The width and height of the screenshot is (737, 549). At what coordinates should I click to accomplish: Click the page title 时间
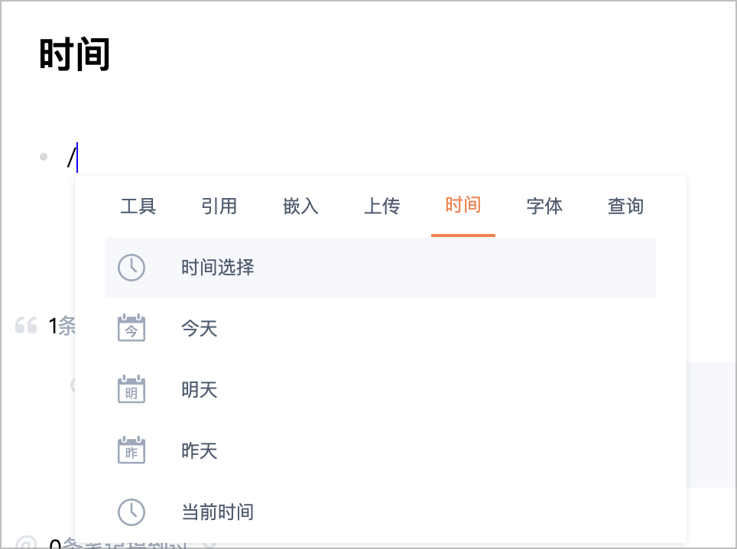click(75, 56)
